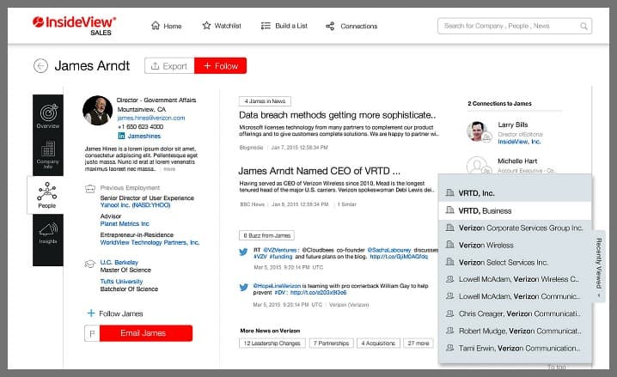617x377 pixels.
Task: Select the People sidebar tab
Action: (46, 195)
